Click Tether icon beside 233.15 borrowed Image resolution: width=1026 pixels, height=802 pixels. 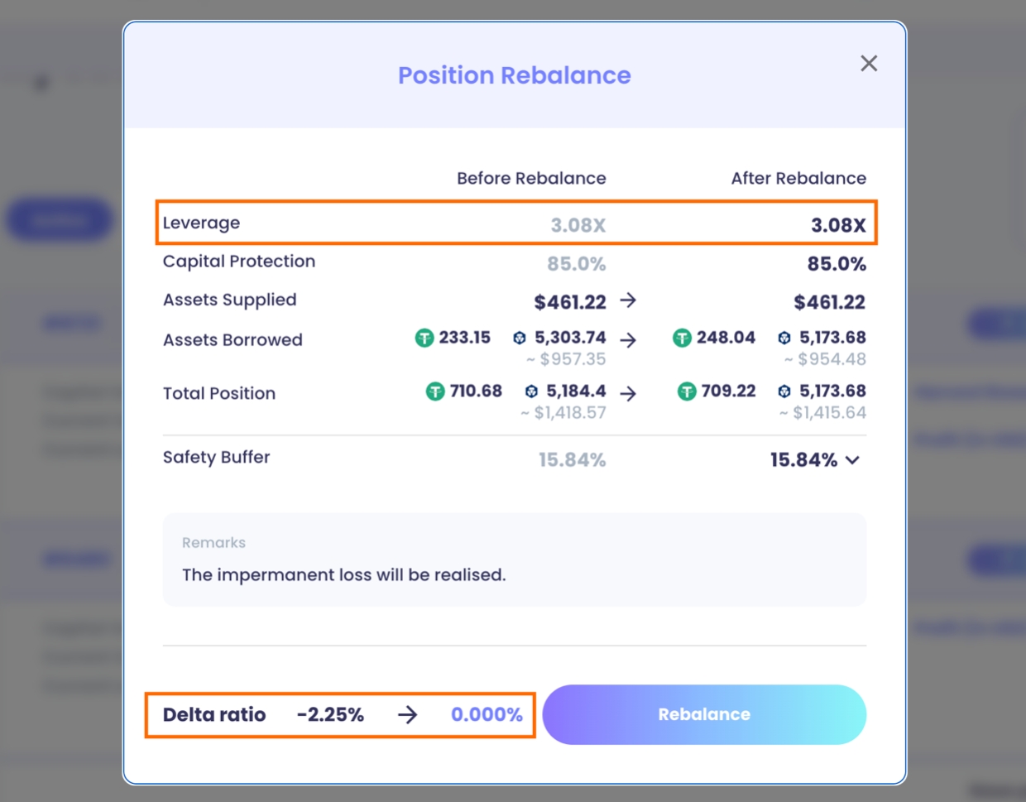pos(424,338)
